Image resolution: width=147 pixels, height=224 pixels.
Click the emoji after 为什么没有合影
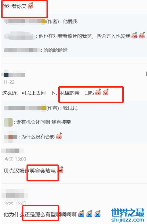tap(59, 136)
